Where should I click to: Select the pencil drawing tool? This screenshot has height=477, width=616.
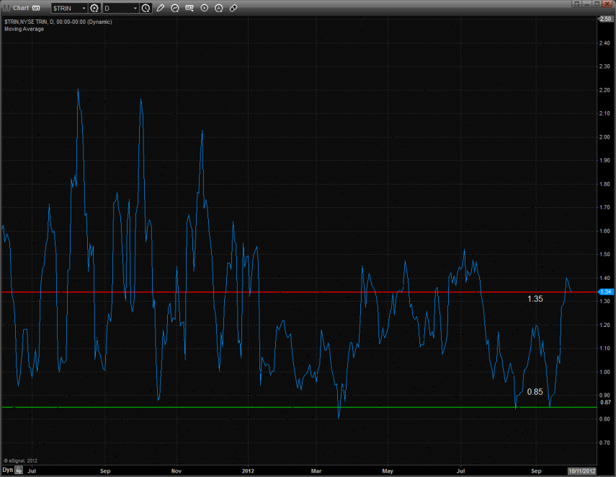click(160, 8)
